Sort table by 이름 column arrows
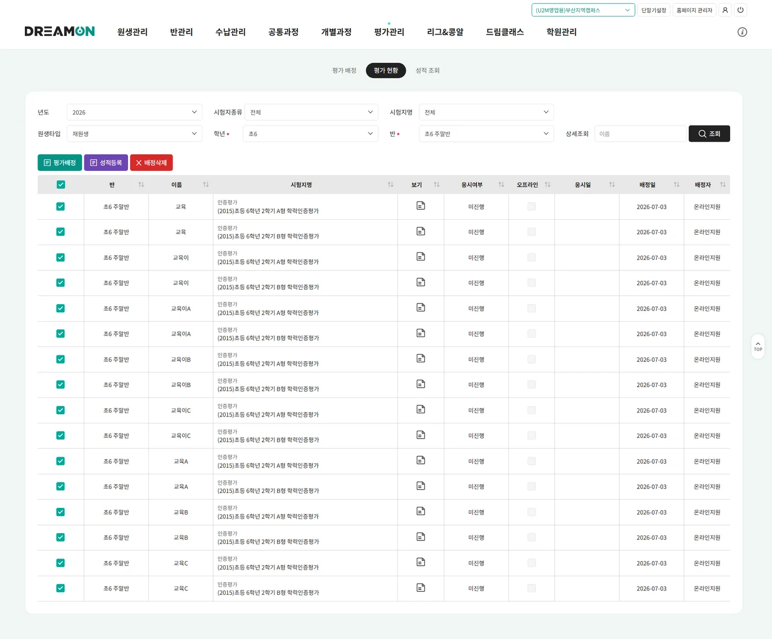 (x=206, y=185)
